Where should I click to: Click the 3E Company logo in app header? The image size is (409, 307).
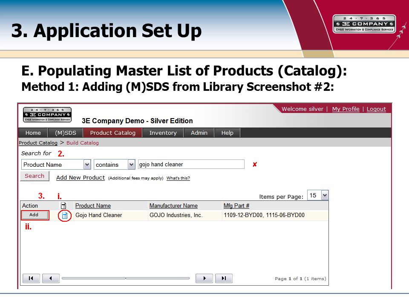47,115
